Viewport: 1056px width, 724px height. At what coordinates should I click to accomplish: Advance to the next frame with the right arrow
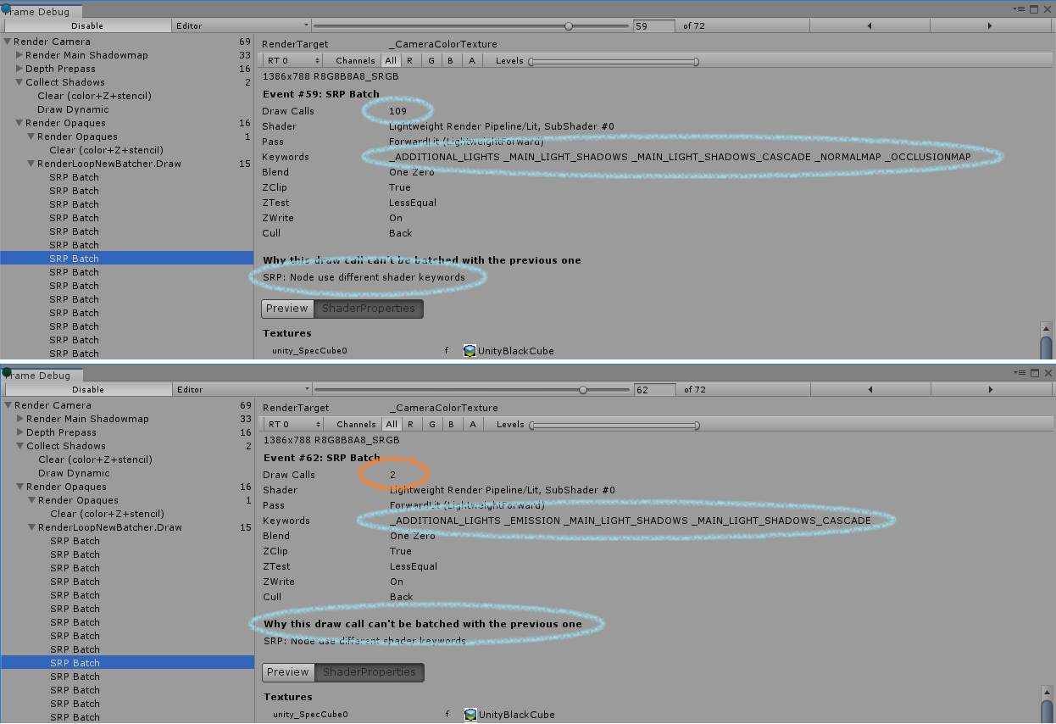click(x=991, y=25)
